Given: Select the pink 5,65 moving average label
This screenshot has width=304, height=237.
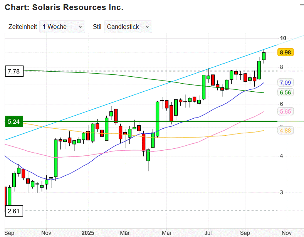Looking at the screenshot, I should [285, 111].
